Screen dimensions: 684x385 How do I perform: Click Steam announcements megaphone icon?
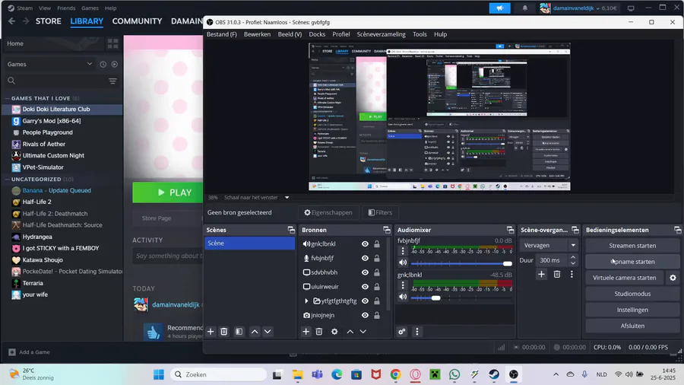pyautogui.click(x=499, y=8)
